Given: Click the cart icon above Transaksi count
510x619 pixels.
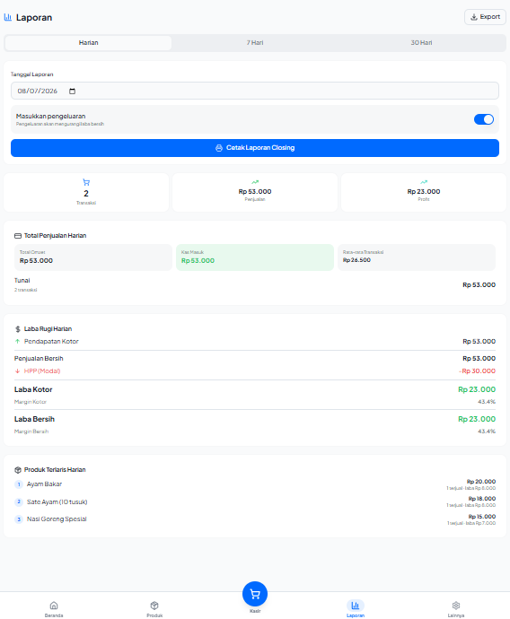Looking at the screenshot, I should click(x=86, y=182).
